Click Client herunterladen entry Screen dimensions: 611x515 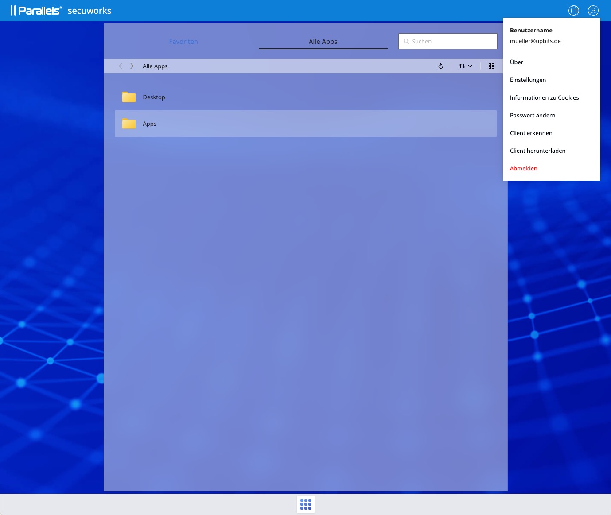[x=537, y=151]
